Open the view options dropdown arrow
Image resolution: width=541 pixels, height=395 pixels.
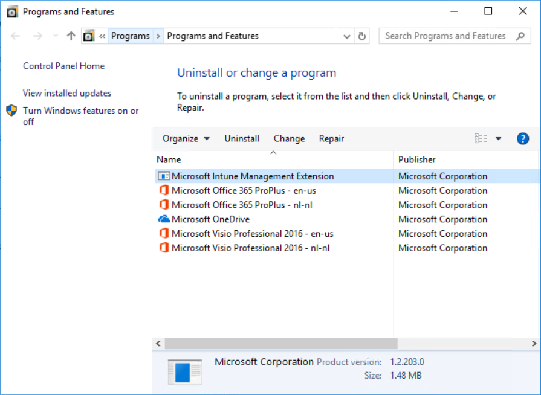pyautogui.click(x=498, y=138)
